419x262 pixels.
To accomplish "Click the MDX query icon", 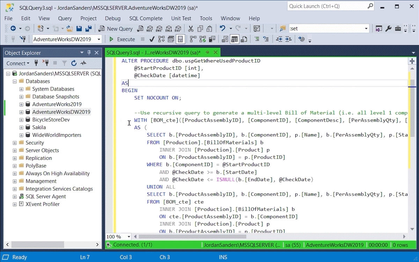I will tap(150, 29).
